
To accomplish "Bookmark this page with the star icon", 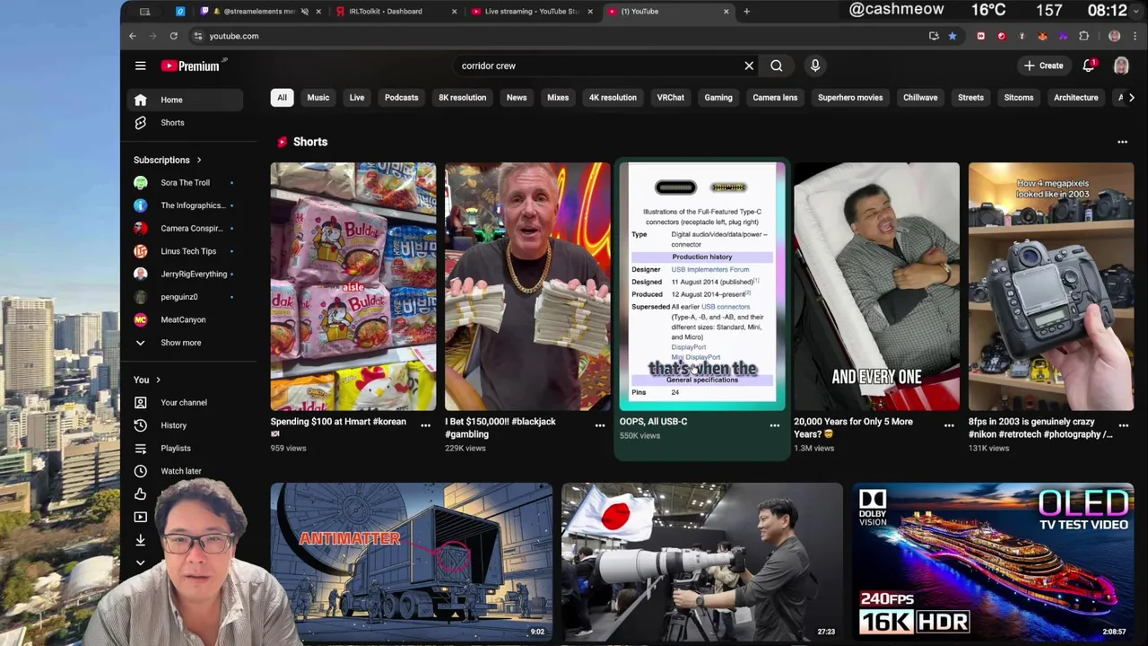I will click(952, 36).
